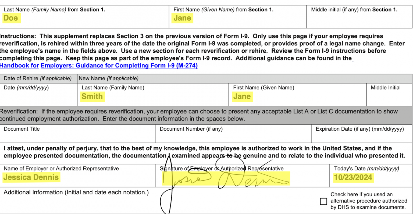
Task: Open the Handbook for Employers M-274 link
Action: click(x=99, y=66)
